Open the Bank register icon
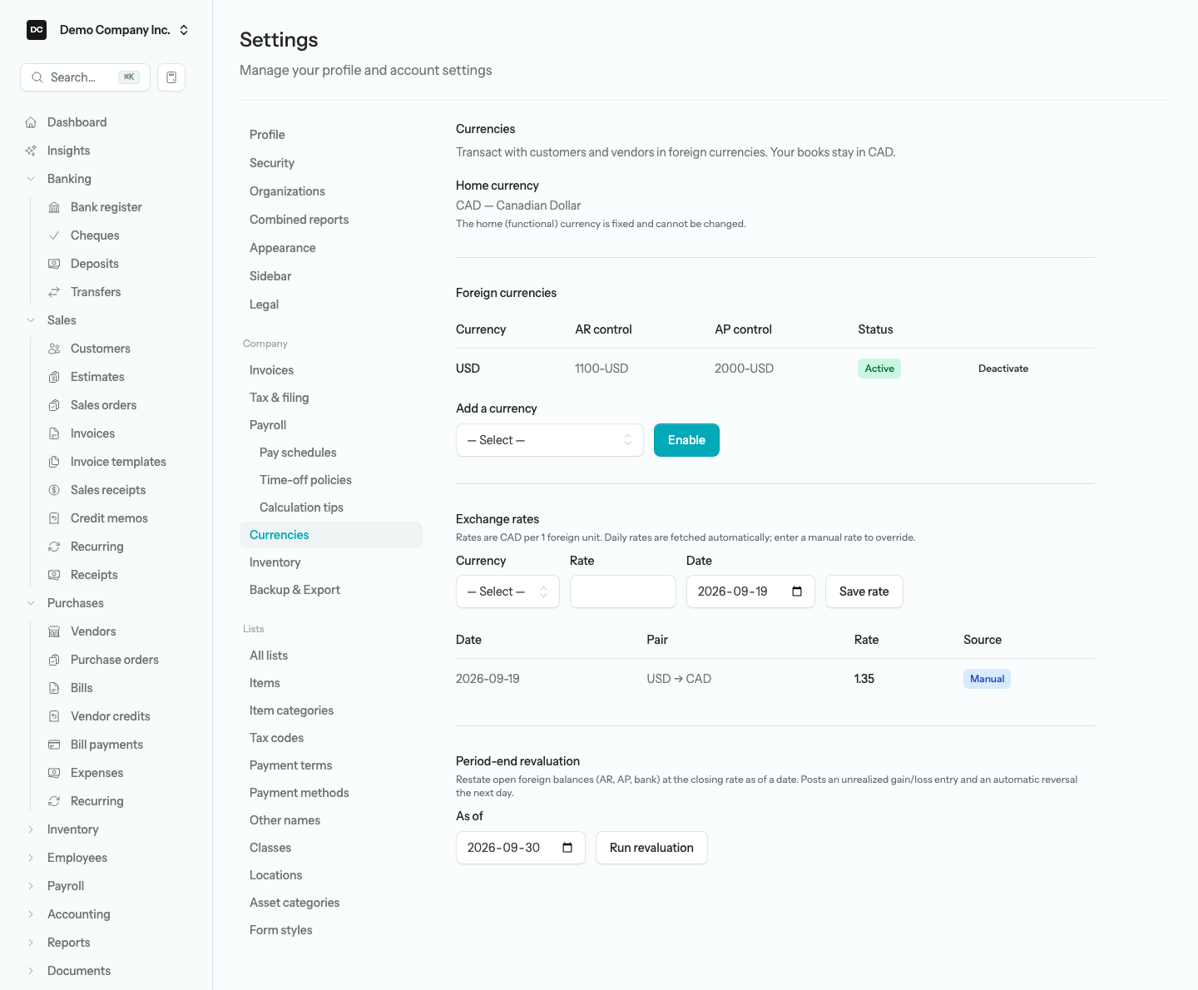The width and height of the screenshot is (1198, 990). [x=54, y=207]
